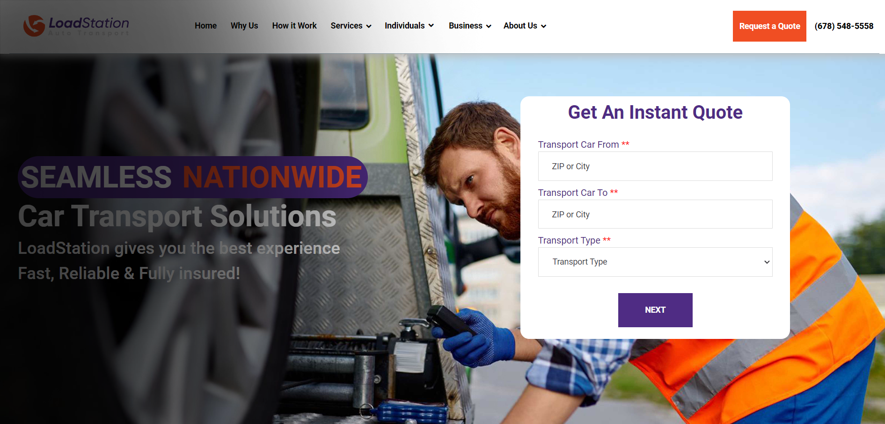Focus the Transport Car To field
Screen dimensions: 885x424
pos(655,214)
